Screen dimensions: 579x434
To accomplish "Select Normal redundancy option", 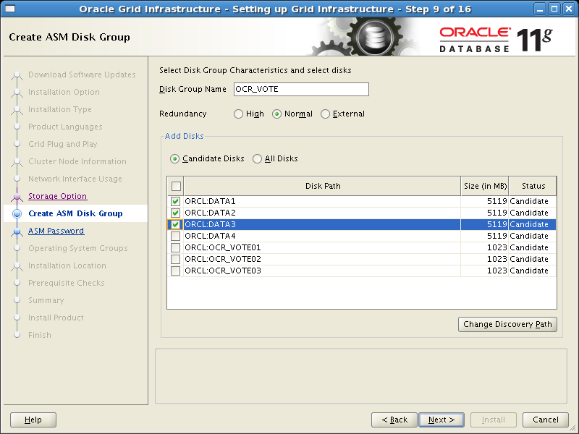I will coord(277,114).
